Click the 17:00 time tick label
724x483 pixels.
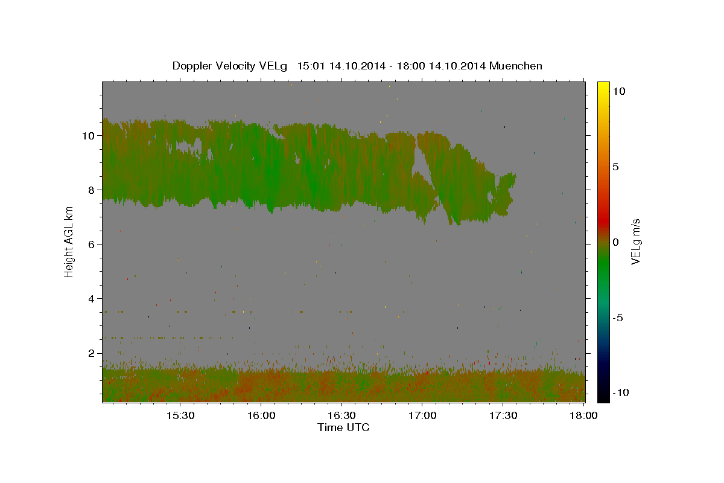[x=422, y=415]
